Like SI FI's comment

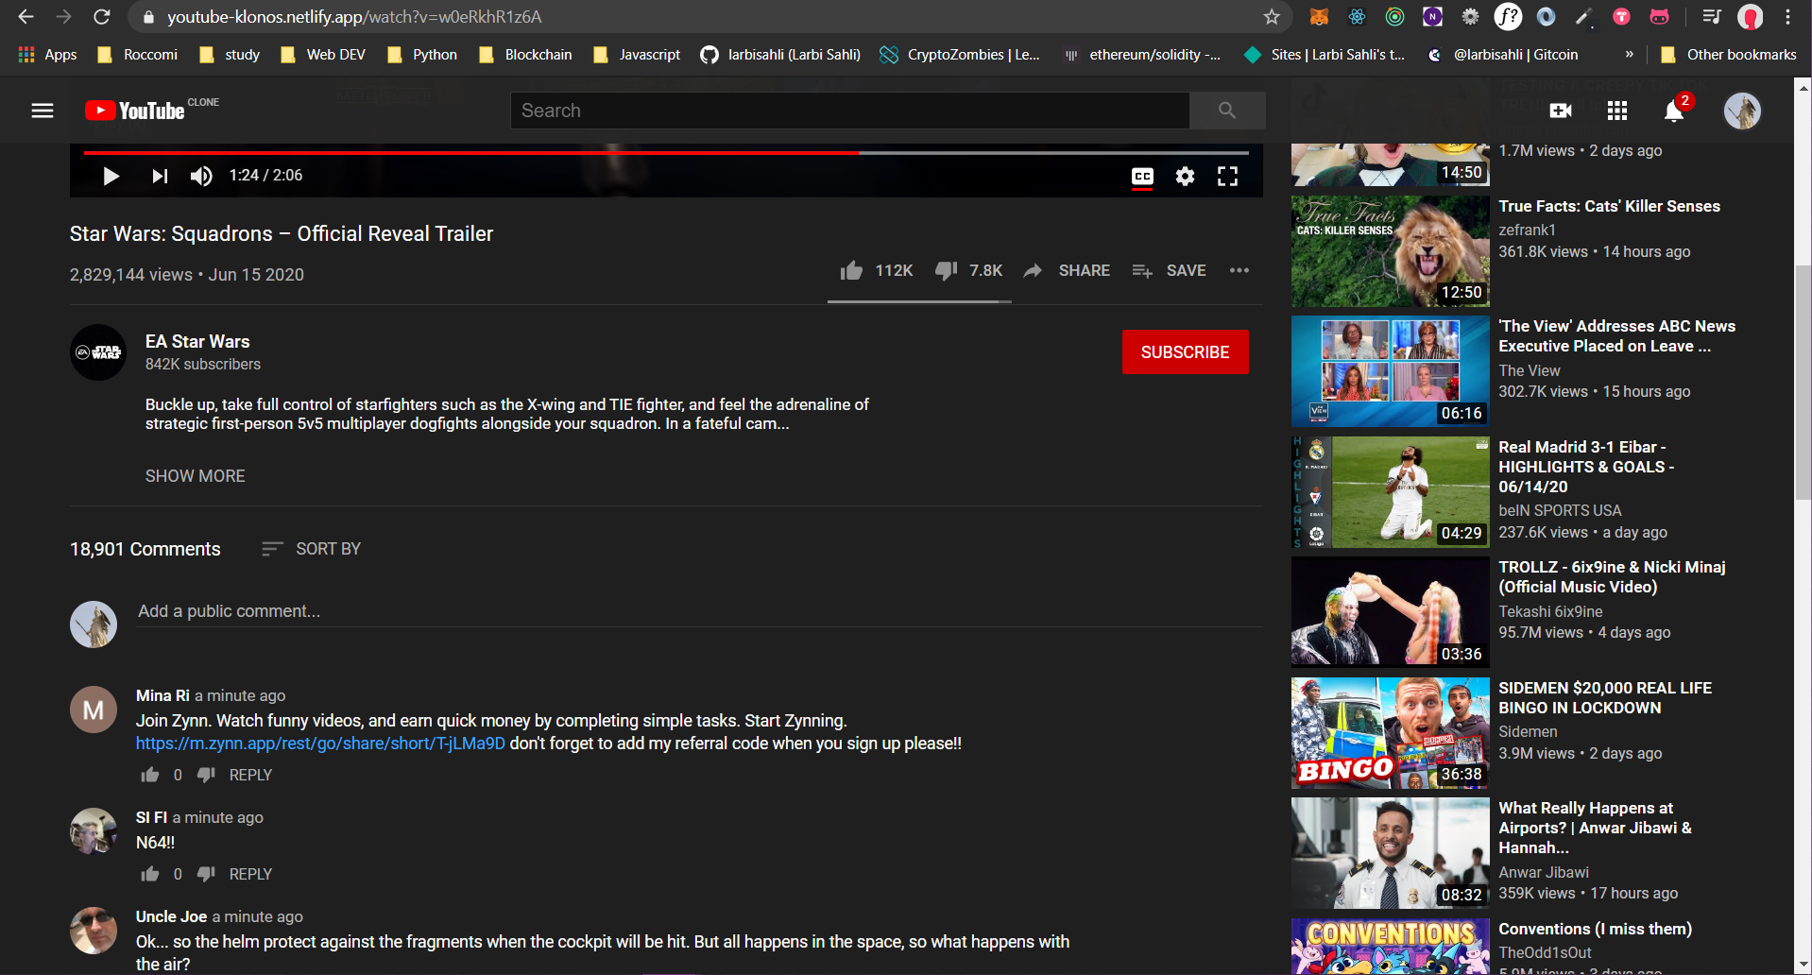tap(150, 874)
